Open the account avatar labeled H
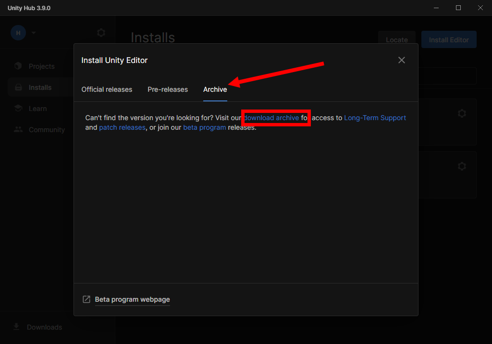 coord(18,33)
